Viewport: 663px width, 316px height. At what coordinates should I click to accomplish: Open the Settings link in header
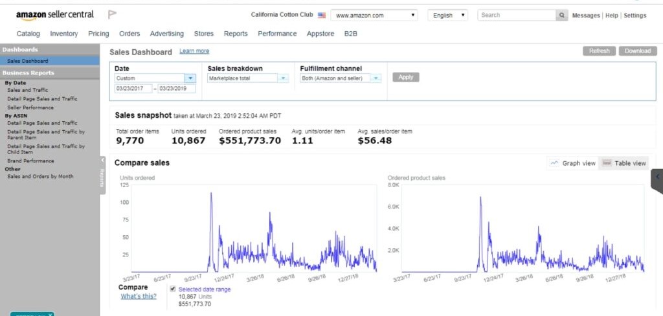(635, 16)
